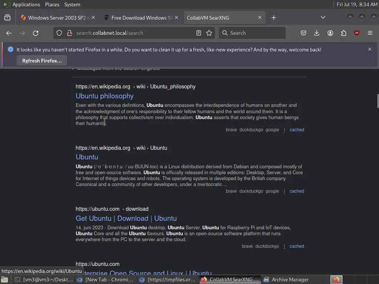The image size is (379, 284).
Task: Dismiss the Refresh Firefox notification bar
Action: click(370, 49)
